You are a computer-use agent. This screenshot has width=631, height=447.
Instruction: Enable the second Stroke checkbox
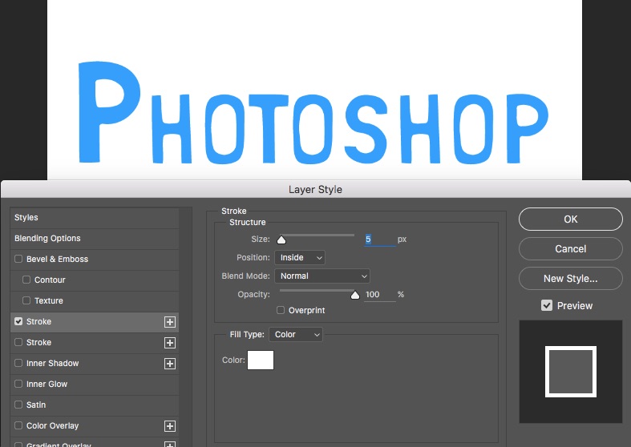[18, 343]
